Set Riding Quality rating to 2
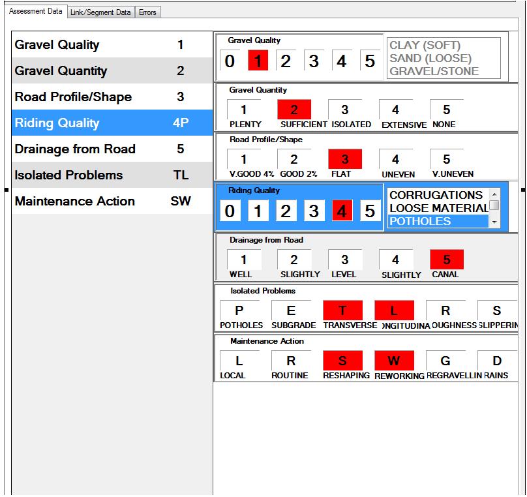 286,211
